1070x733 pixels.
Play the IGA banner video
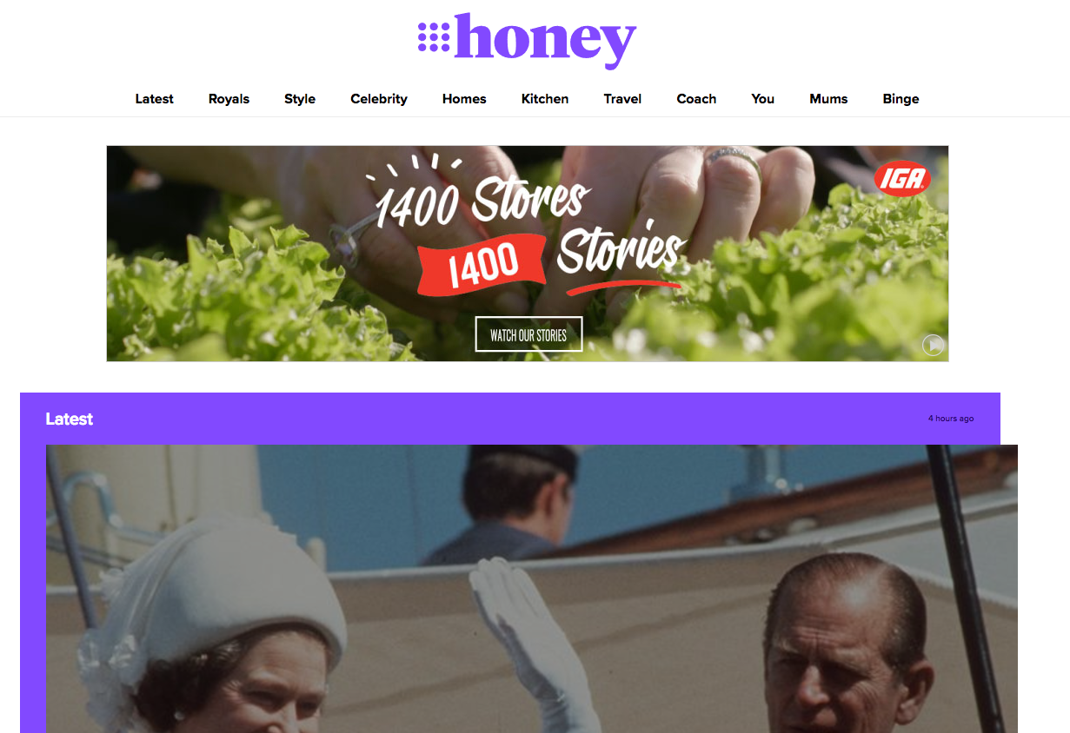[933, 345]
